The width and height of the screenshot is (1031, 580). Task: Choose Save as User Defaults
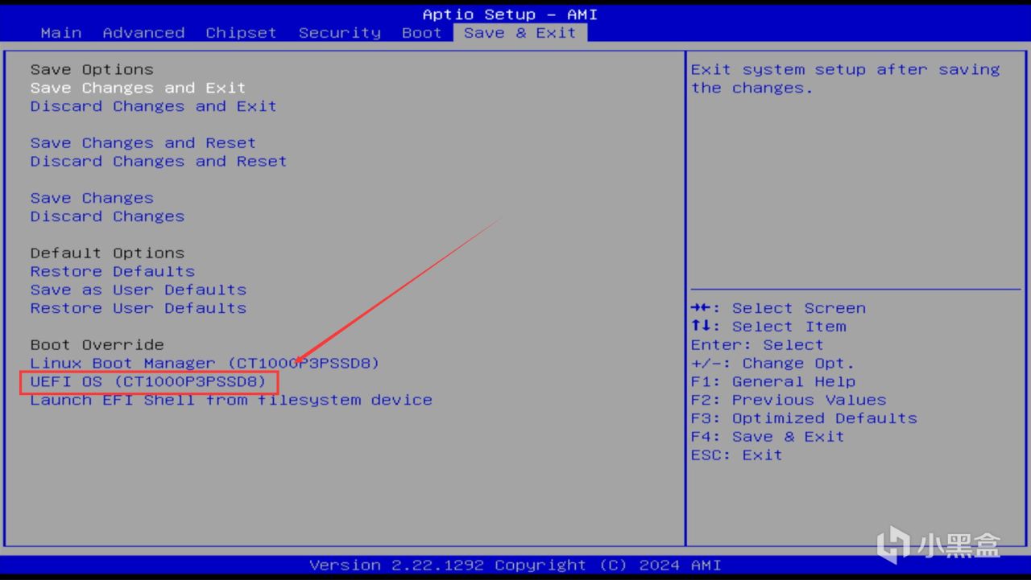click(138, 290)
